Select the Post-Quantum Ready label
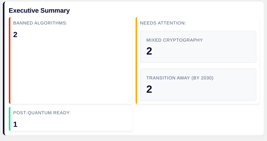This screenshot has height=141, width=267. [42, 113]
